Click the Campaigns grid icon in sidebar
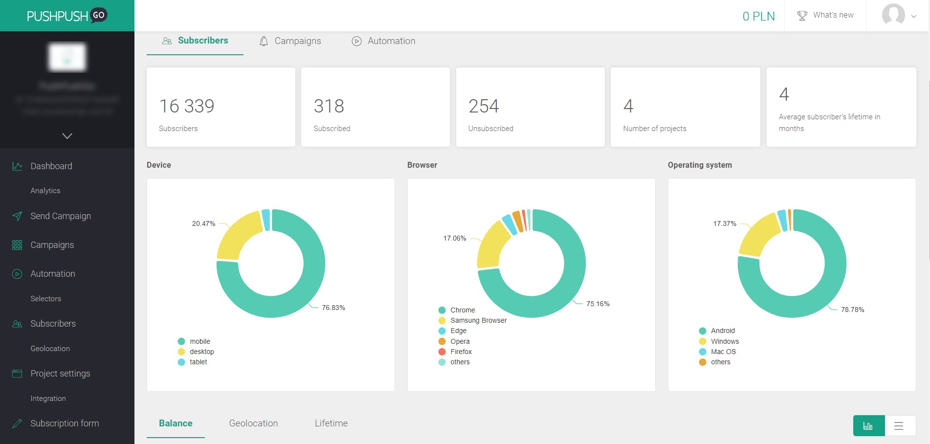This screenshot has width=930, height=444. [x=17, y=245]
